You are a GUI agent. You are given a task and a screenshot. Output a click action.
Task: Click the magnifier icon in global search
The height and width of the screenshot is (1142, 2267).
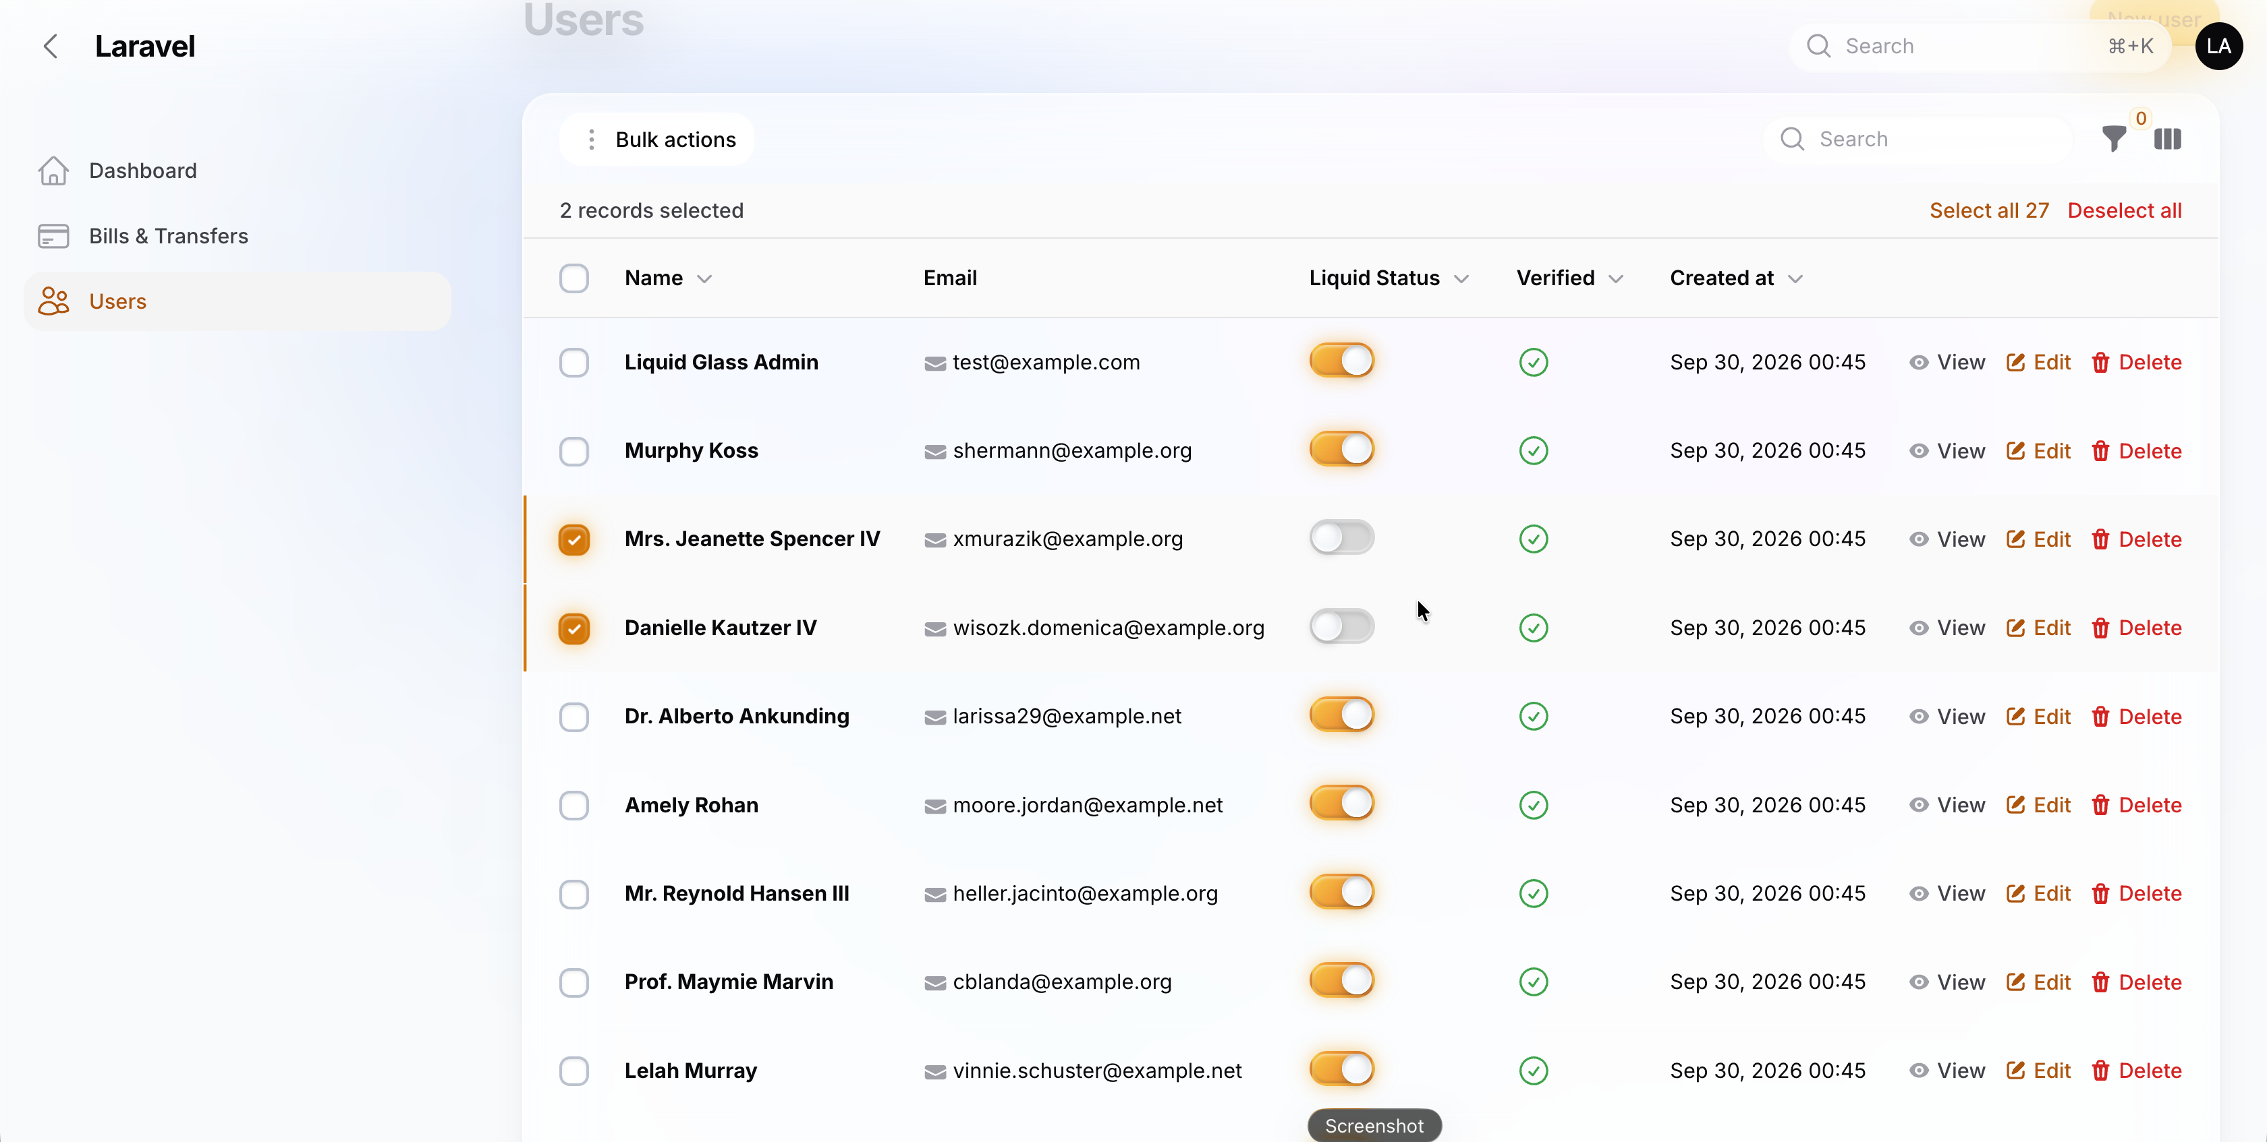pyautogui.click(x=1818, y=47)
